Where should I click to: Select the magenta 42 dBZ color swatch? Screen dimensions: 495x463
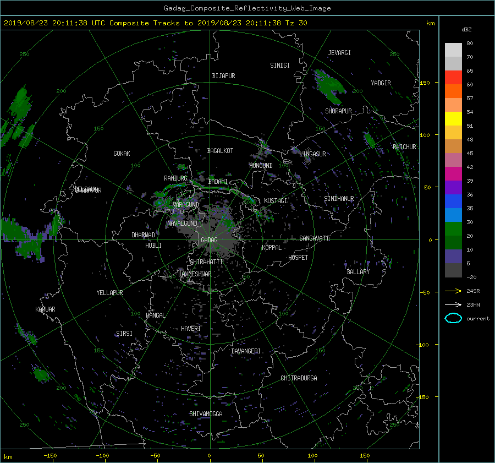point(453,173)
